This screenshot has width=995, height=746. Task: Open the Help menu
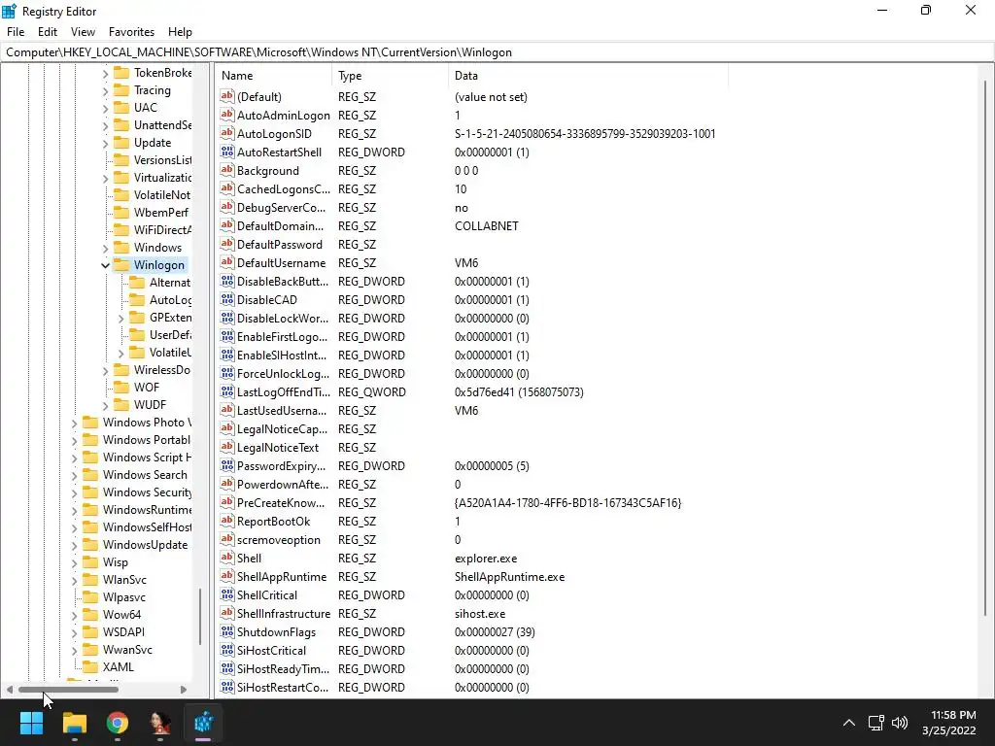pos(180,32)
